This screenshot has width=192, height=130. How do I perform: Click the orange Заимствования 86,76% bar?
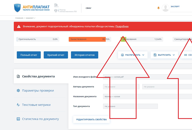[90, 39]
